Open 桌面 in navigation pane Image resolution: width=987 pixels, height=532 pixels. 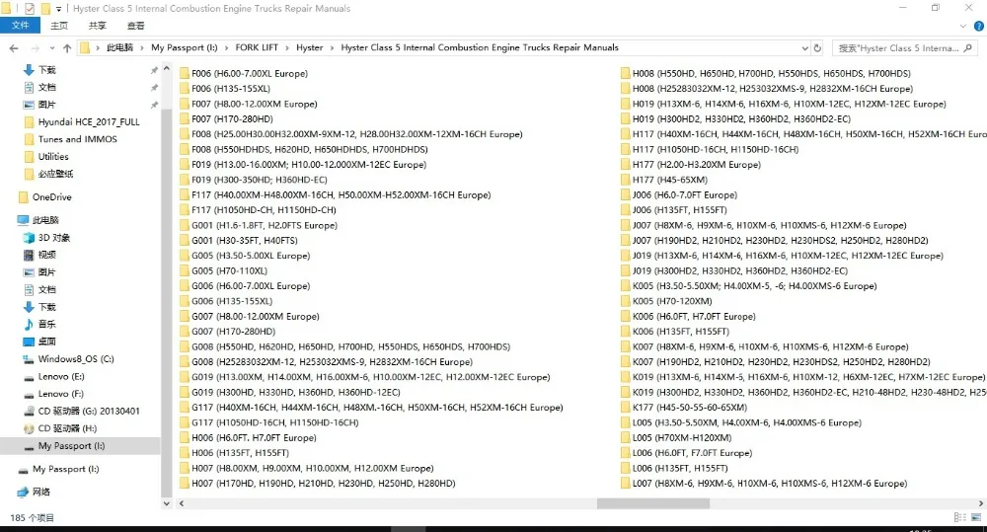pos(46,342)
